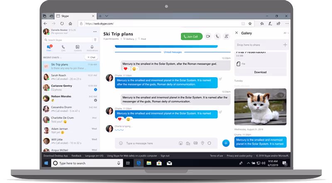Open Task View from taskbar
This screenshot has width=332, height=183.
[128, 163]
